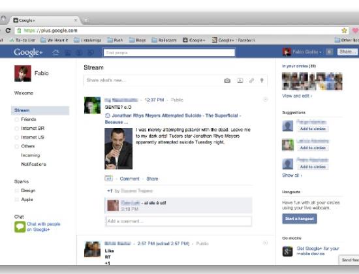Image resolution: width=359 pixels, height=274 pixels.
Task: Click the +1 button under Jonathan post
Action: (x=108, y=179)
